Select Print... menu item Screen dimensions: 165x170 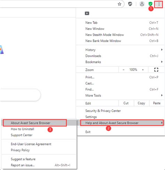point(120,77)
